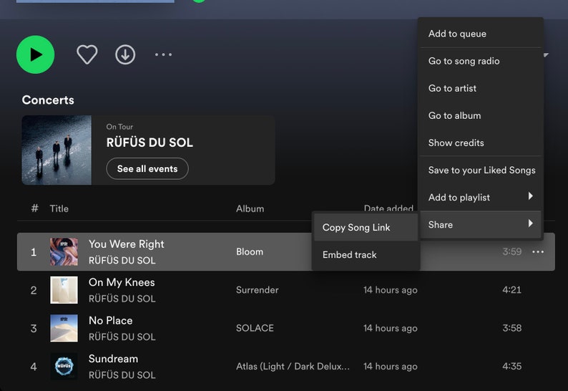Expand the Add to playlist submenu
Image resolution: width=568 pixels, height=391 pixels.
[x=480, y=198]
